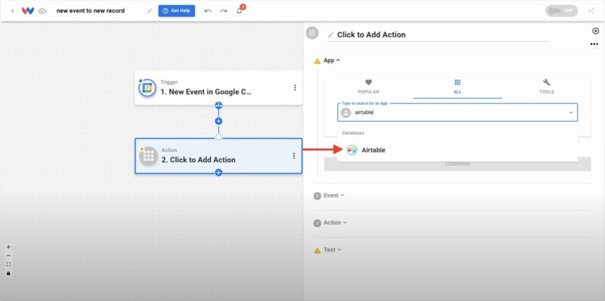The width and height of the screenshot is (605, 301).
Task: Open the trigger step's three-dot menu
Action: click(x=295, y=88)
